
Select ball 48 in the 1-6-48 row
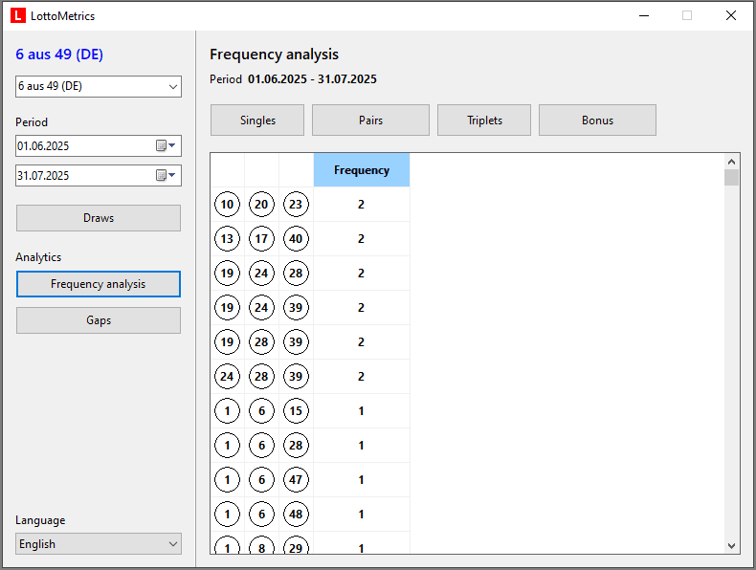point(296,515)
